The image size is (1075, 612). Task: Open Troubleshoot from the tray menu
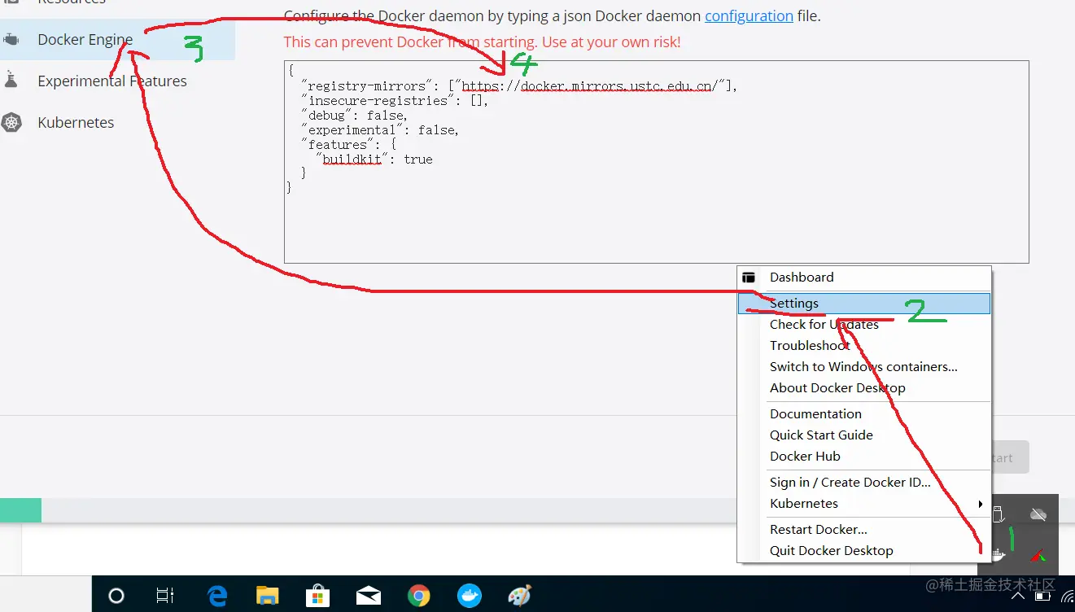[864, 346]
